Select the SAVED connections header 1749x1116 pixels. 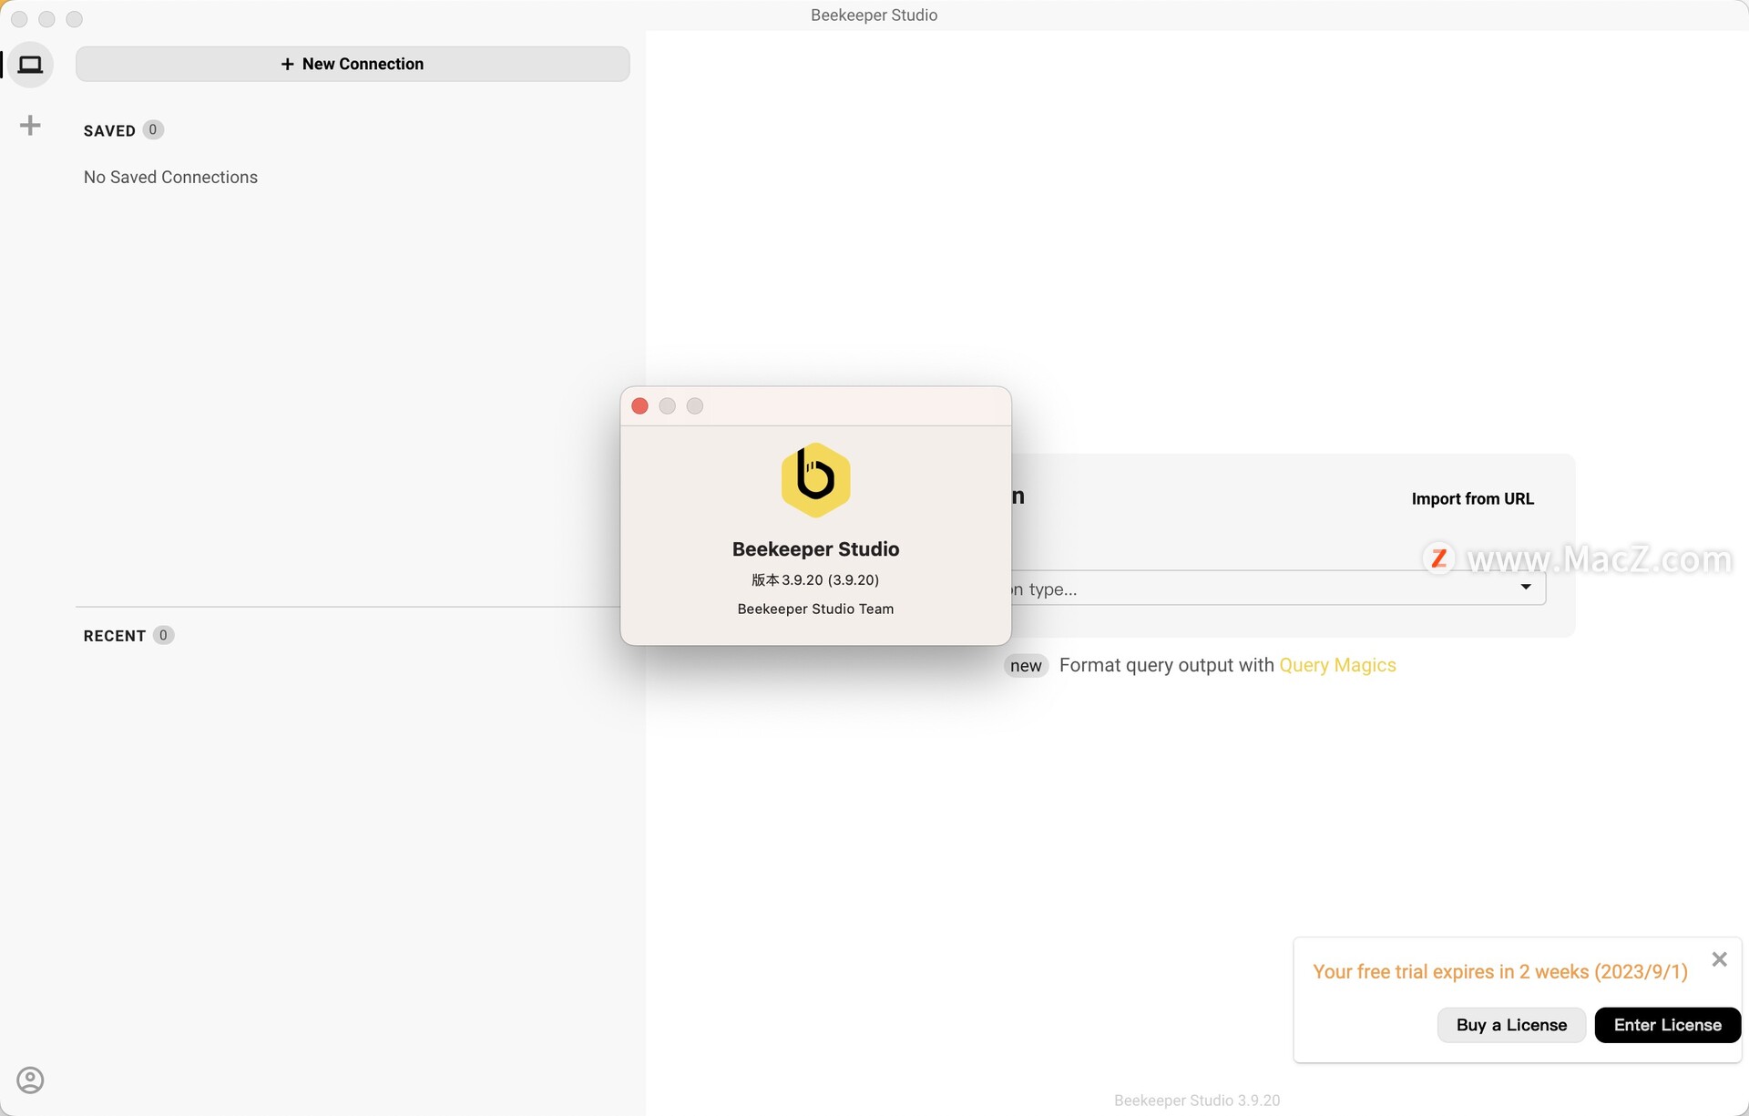click(x=109, y=130)
